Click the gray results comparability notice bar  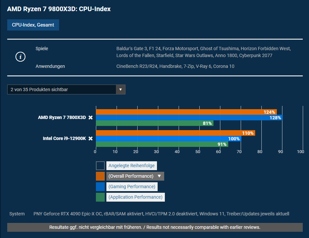click(x=155, y=227)
